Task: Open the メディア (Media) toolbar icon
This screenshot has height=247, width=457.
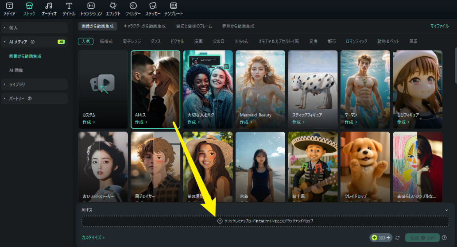Action: 9,9
